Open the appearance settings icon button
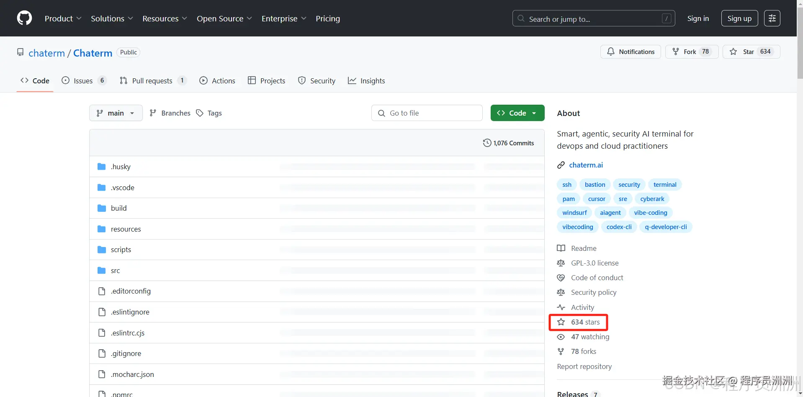This screenshot has width=803, height=397. pos(772,18)
